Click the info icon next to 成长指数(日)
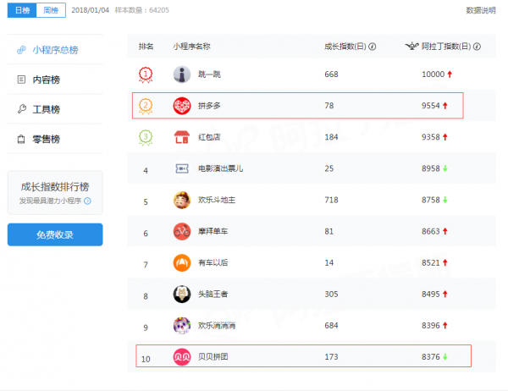 tap(373, 47)
